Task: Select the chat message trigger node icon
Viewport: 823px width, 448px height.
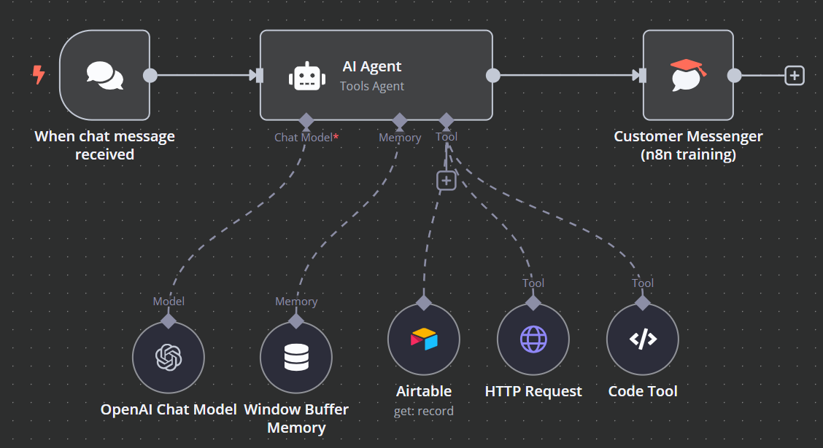Action: click(104, 75)
